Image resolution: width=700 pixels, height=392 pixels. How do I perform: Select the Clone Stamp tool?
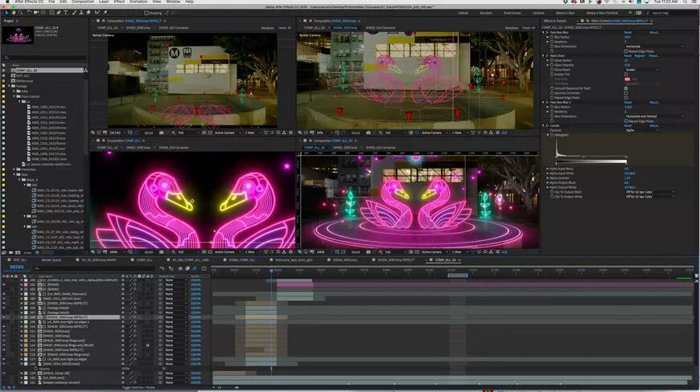[80, 13]
